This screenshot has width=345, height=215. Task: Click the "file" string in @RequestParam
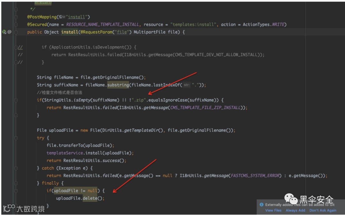point(122,32)
